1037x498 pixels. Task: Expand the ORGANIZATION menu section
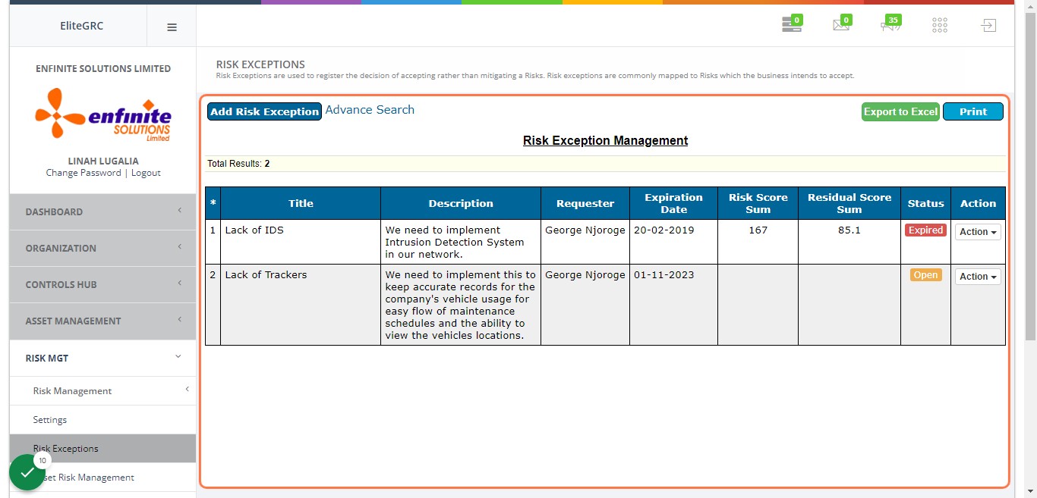[x=102, y=248]
